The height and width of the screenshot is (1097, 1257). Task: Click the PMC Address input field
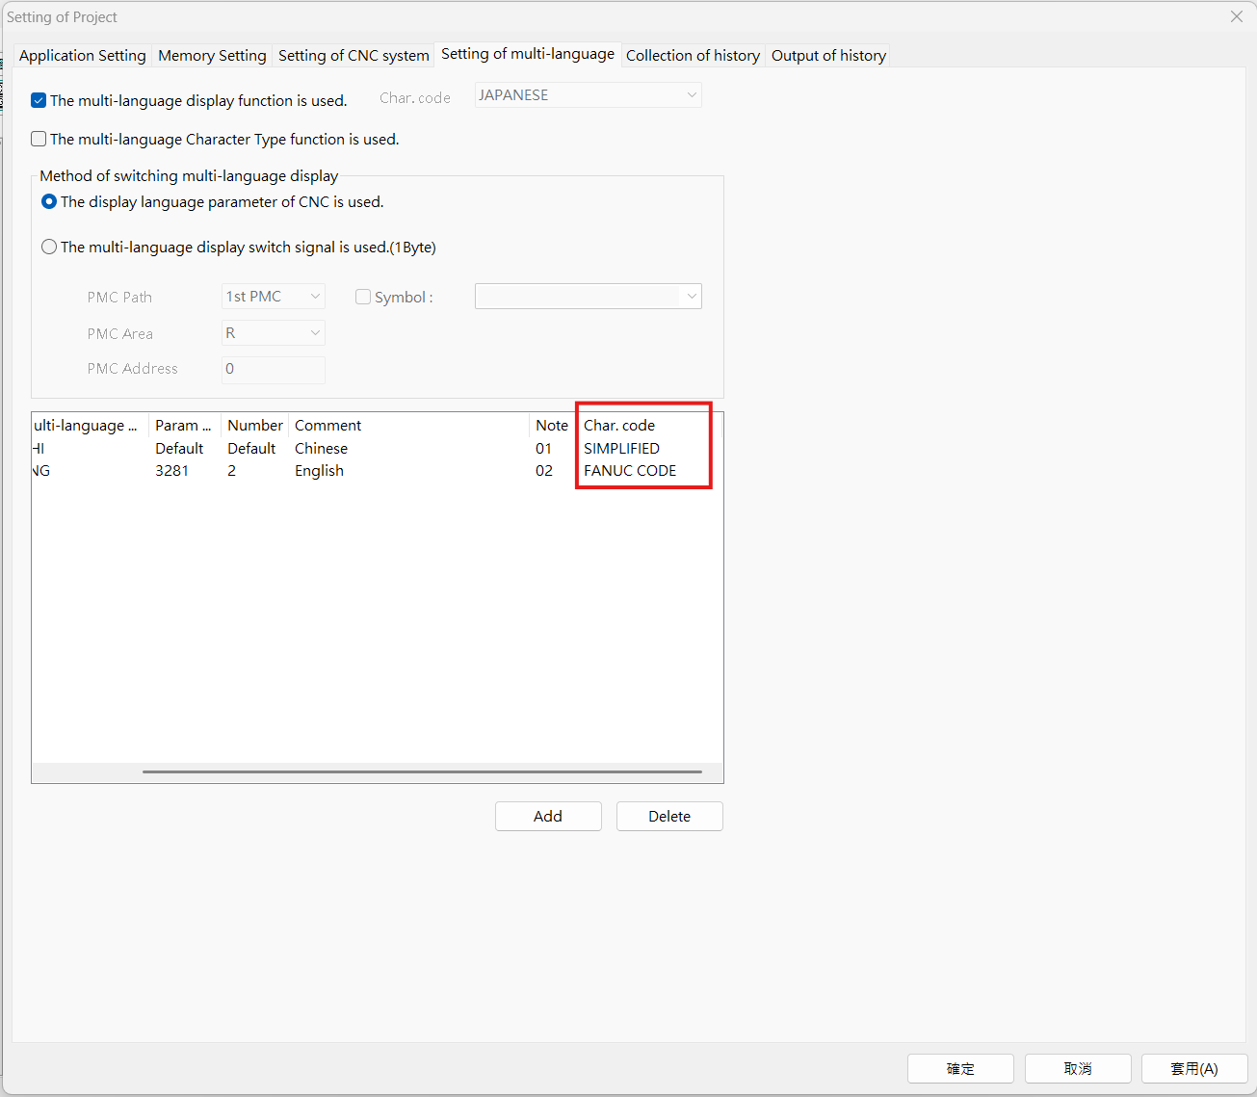(x=273, y=369)
